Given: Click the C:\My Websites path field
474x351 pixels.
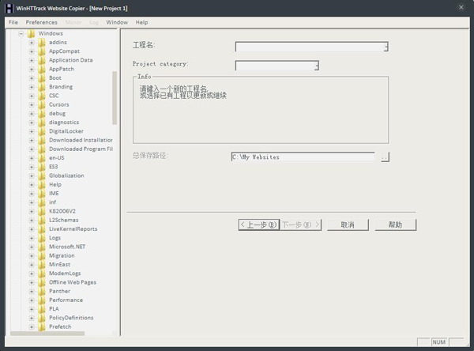Looking at the screenshot, I should pos(303,157).
